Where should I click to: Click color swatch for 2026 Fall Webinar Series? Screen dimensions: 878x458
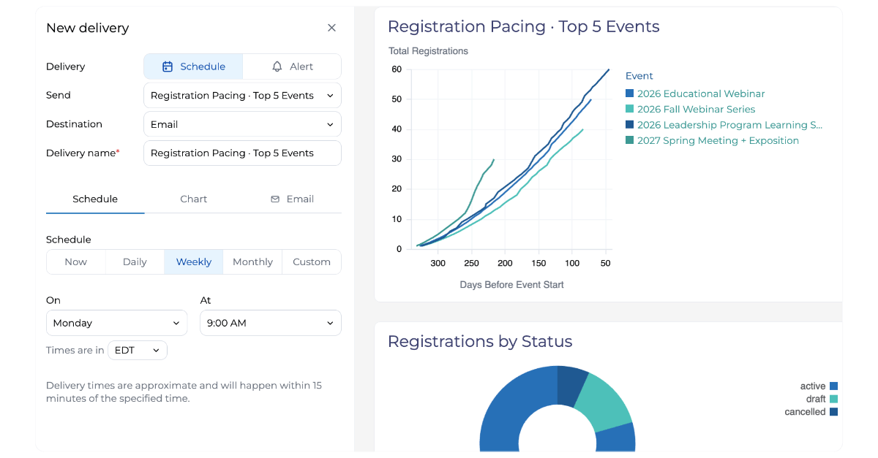pos(629,110)
